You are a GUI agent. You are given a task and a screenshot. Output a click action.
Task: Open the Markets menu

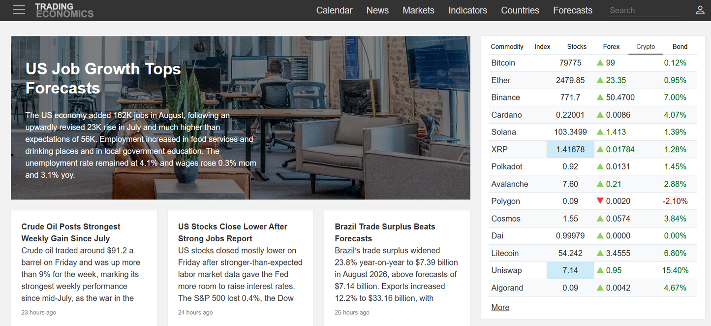tap(418, 10)
